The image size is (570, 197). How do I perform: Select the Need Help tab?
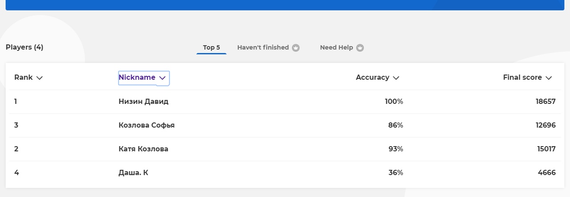(x=336, y=48)
